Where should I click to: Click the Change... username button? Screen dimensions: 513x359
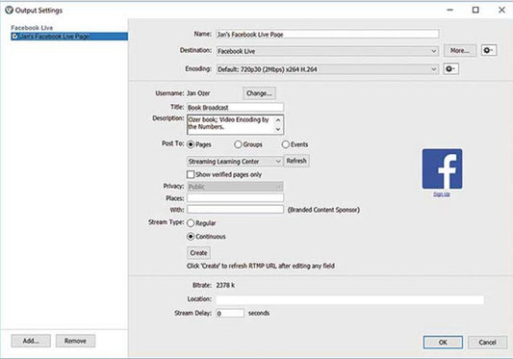(x=259, y=93)
